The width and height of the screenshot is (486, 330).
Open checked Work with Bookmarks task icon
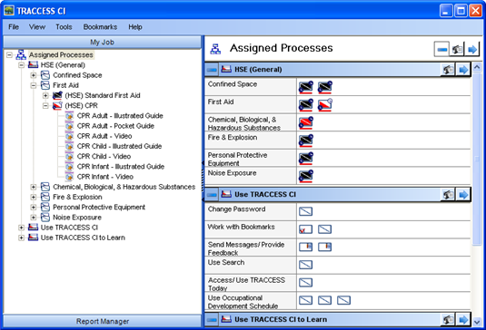click(305, 229)
